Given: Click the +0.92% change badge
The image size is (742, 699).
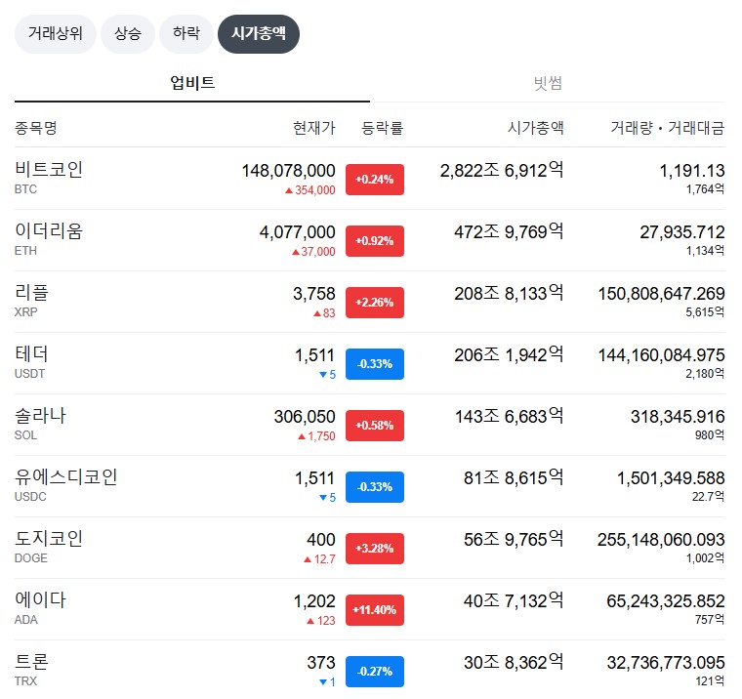Looking at the screenshot, I should click(375, 241).
